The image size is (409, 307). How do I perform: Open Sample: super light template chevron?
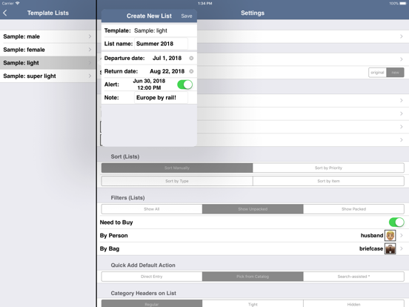(90, 76)
